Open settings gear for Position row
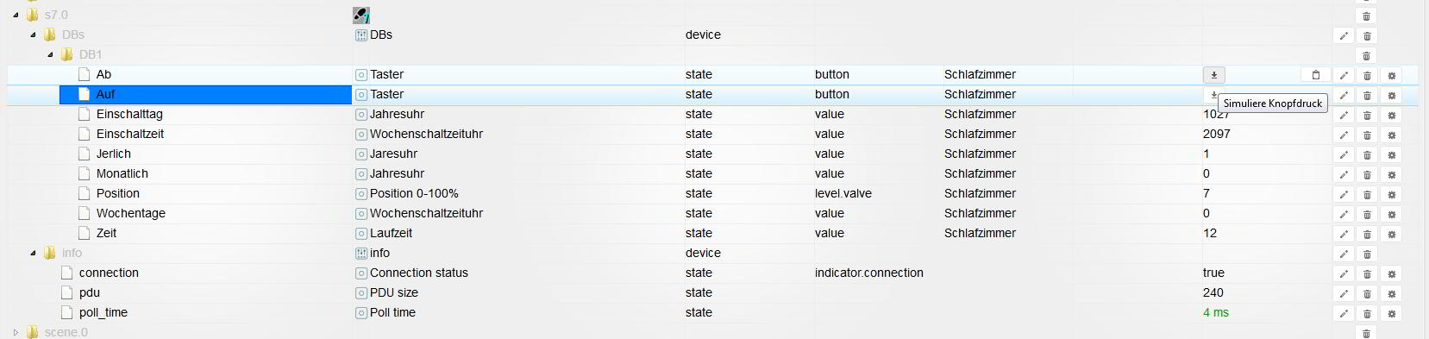The width and height of the screenshot is (1429, 339). (x=1391, y=194)
